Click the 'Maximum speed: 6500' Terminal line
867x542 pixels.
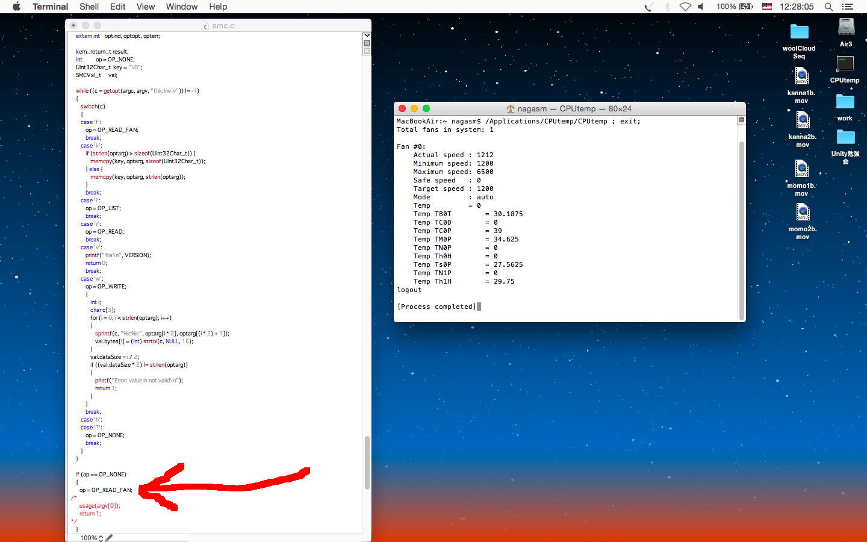click(453, 172)
